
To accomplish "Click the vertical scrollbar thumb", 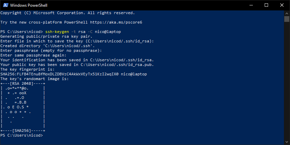I will click(287, 19).
